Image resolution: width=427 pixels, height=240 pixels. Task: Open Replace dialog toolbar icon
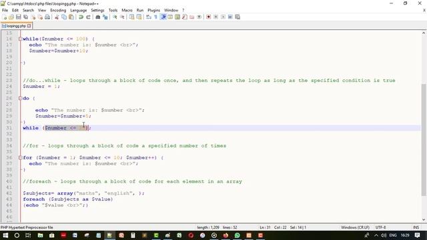click(105, 17)
